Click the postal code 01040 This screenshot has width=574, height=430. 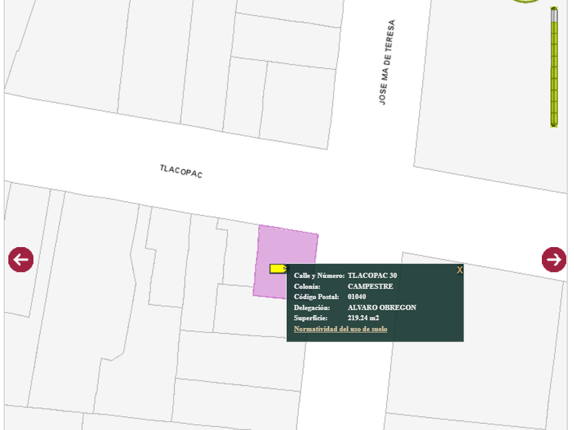click(357, 296)
